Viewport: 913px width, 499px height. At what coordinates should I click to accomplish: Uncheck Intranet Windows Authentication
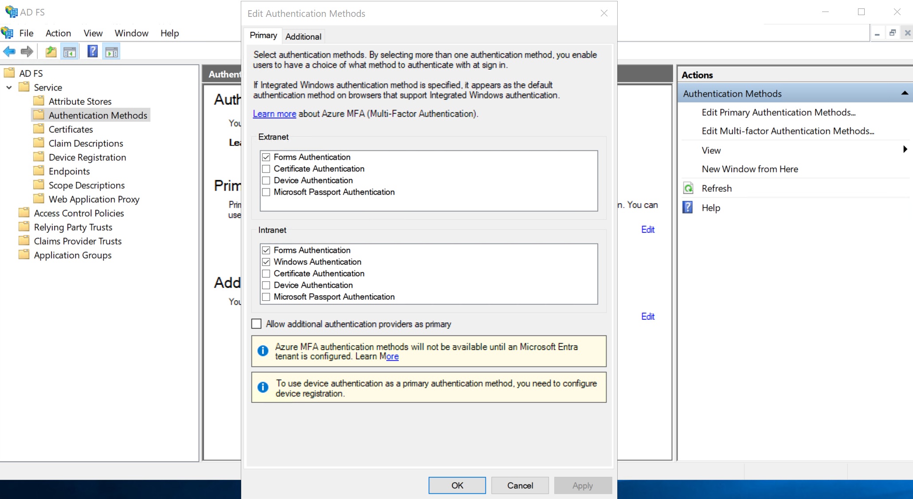pos(266,262)
